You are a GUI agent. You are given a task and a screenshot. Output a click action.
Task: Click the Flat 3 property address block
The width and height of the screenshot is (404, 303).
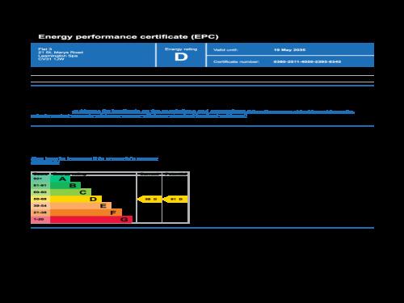tap(61, 54)
